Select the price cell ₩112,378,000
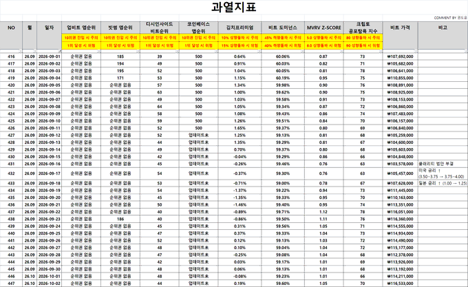 [401, 255]
